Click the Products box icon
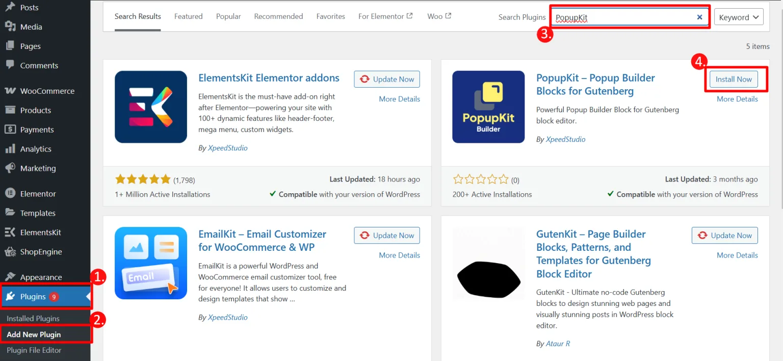 [10, 110]
